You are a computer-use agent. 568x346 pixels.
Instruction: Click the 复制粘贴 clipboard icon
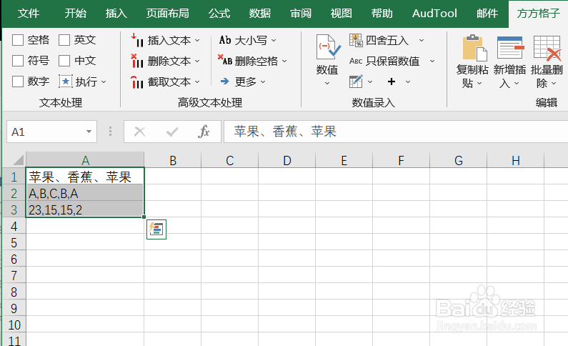click(x=473, y=48)
